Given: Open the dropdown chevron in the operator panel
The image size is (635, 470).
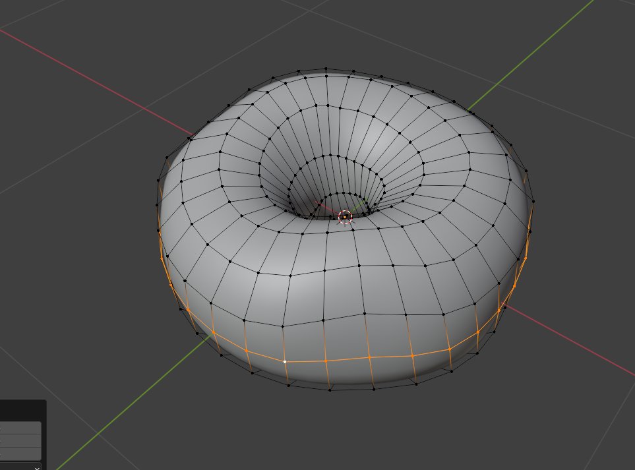Looking at the screenshot, I should pos(37,468).
